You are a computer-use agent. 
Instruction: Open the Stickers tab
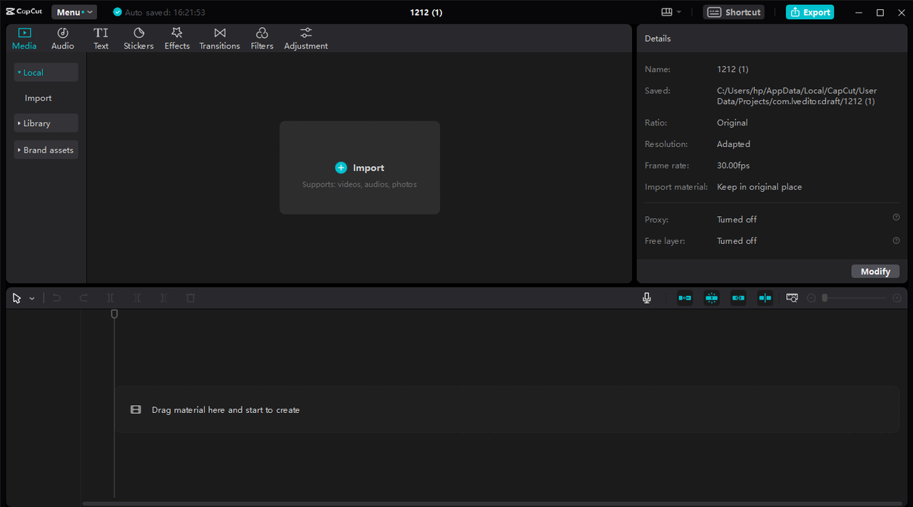point(138,39)
